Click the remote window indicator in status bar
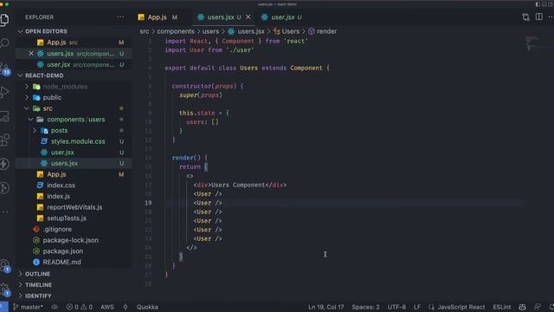 (x=3, y=307)
